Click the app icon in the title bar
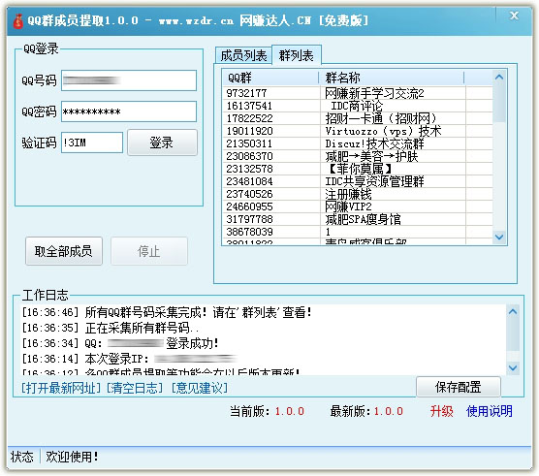This screenshot has width=539, height=476. [x=17, y=21]
